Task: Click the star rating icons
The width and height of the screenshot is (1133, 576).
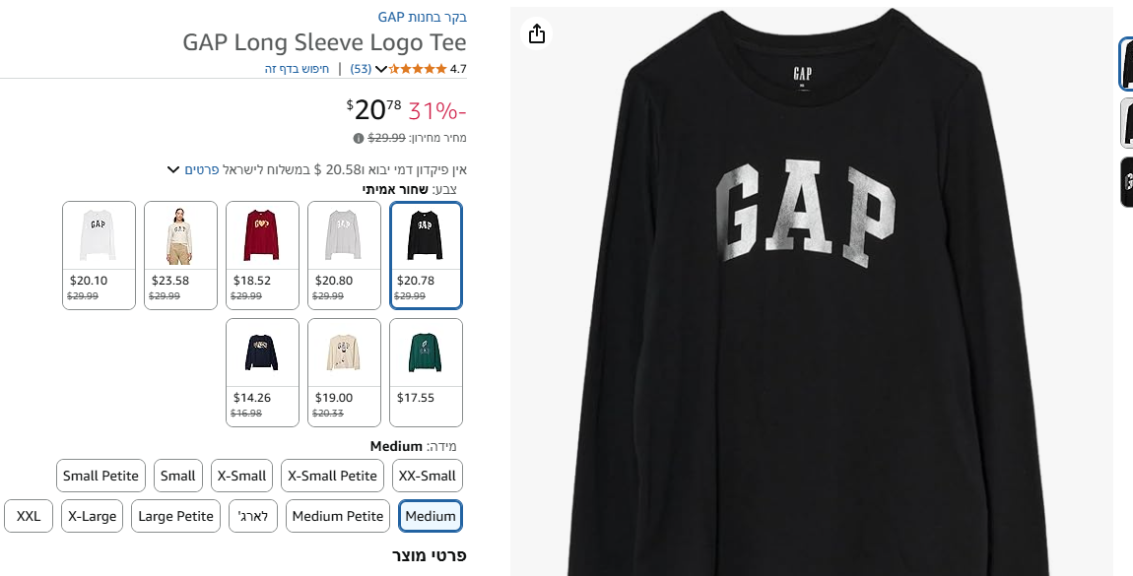Action: pos(418,69)
